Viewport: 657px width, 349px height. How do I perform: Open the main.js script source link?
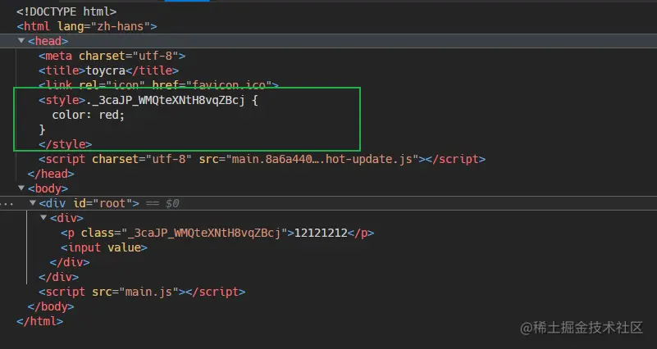pyautogui.click(x=148, y=292)
